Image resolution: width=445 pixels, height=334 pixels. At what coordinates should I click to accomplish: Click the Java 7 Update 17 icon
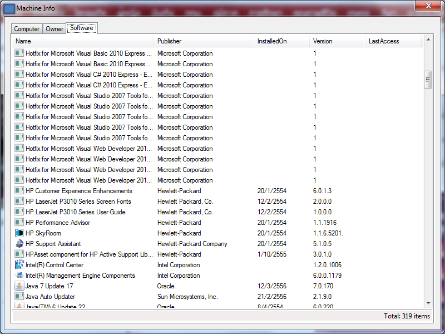19,286
